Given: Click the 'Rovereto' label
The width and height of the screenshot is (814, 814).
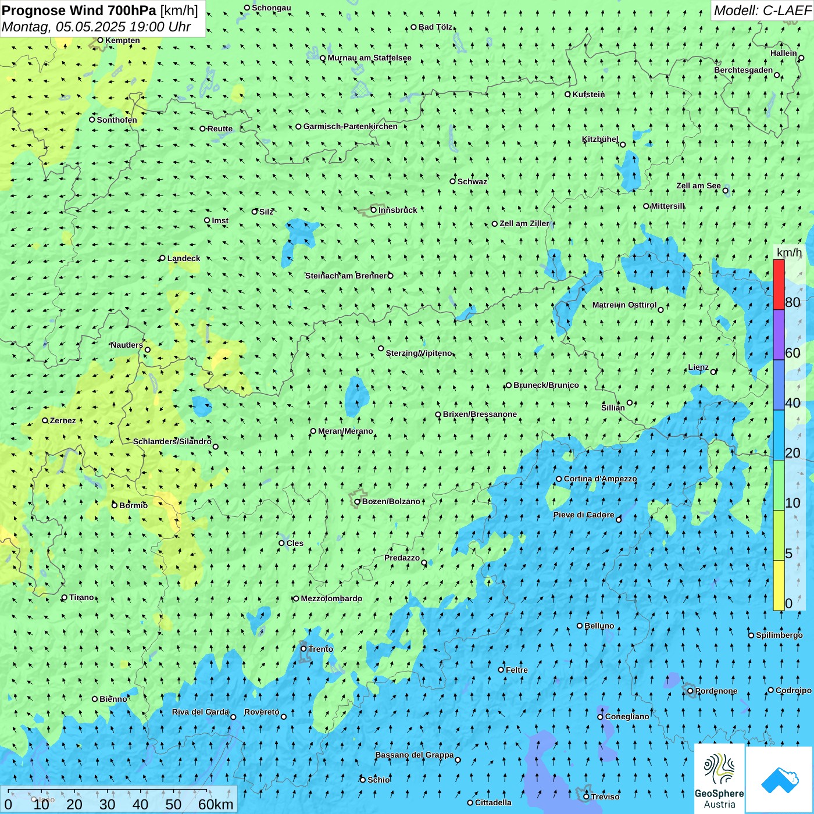Looking at the screenshot, I should (262, 712).
